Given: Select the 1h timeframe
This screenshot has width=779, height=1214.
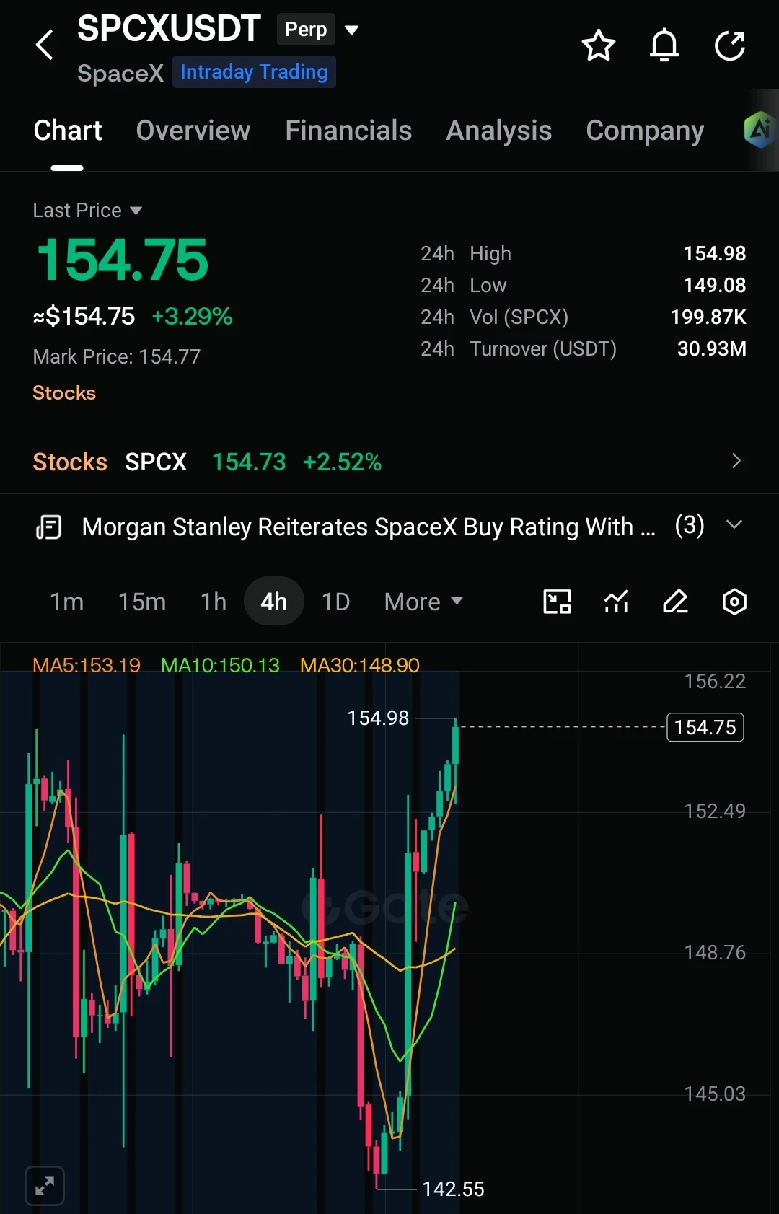Looking at the screenshot, I should click(x=214, y=602).
